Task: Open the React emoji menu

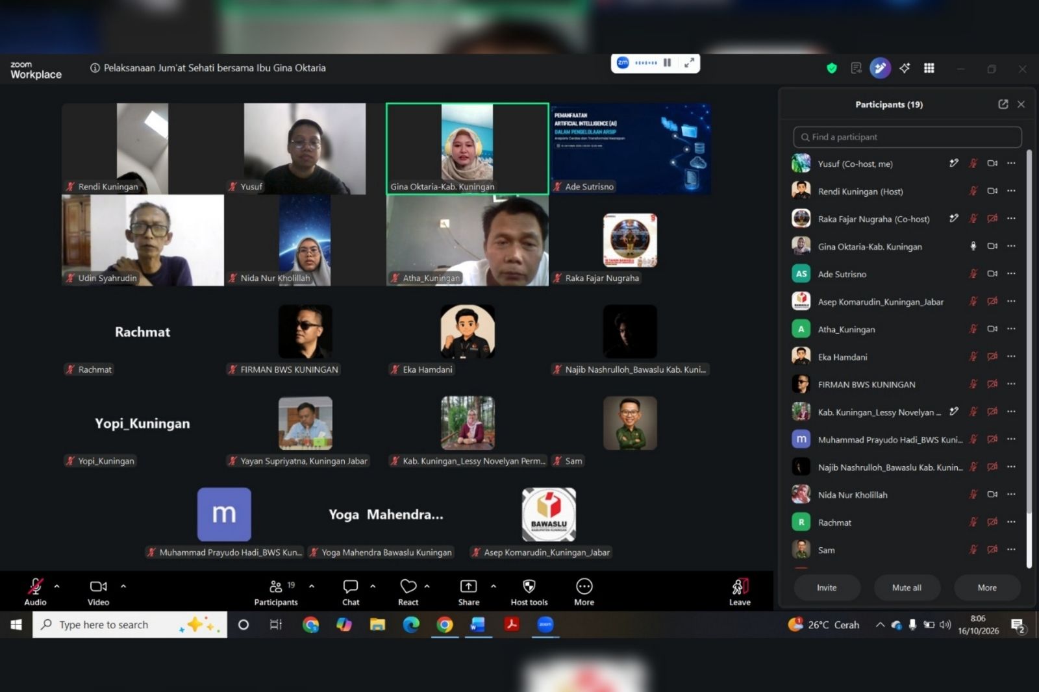Action: tap(408, 591)
